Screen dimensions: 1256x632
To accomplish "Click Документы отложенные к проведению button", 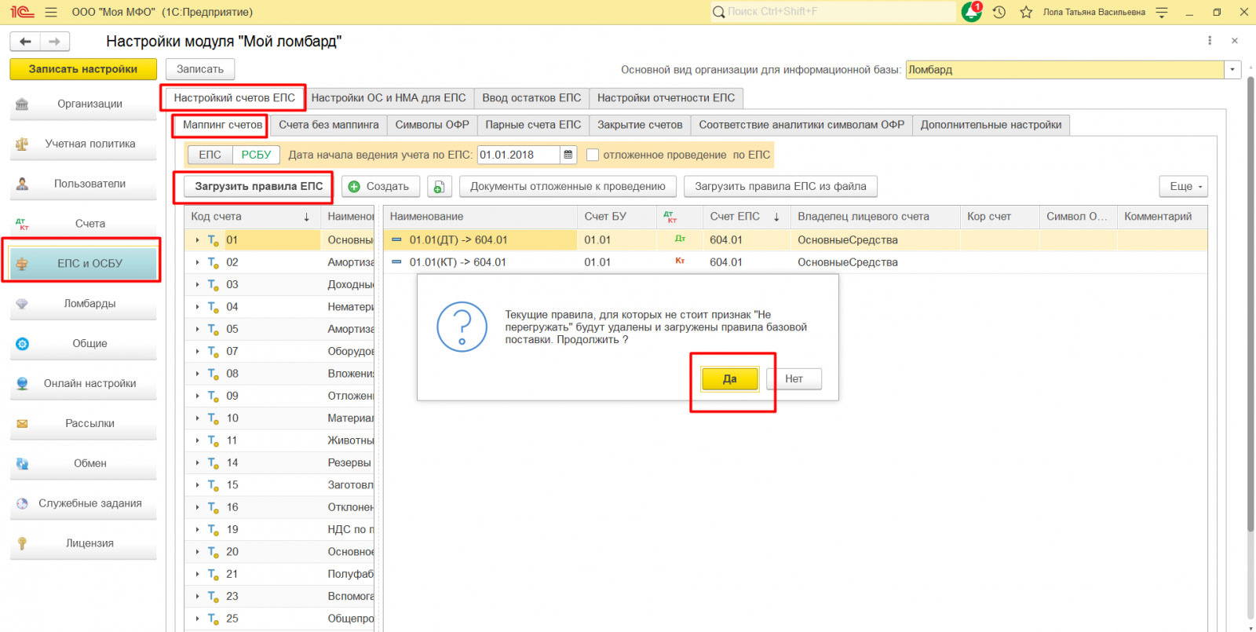I will 568,187.
